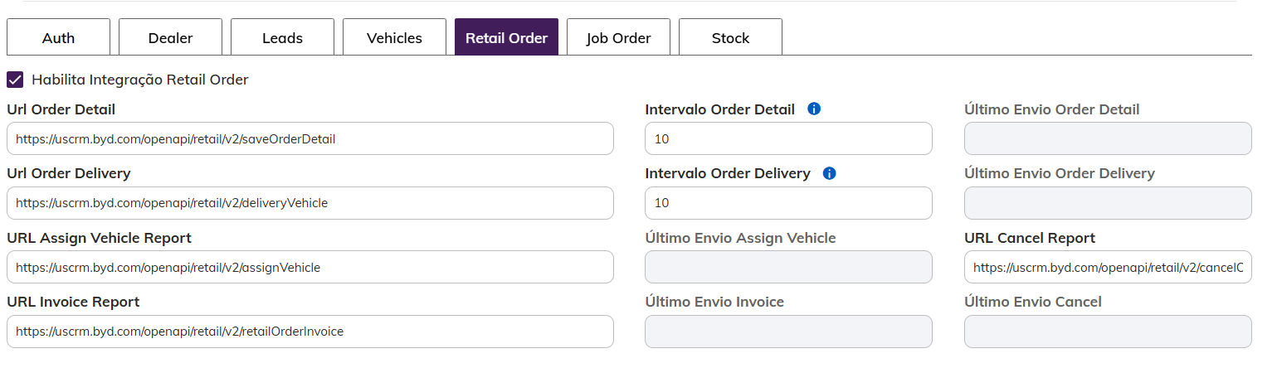This screenshot has width=1282, height=368.
Task: Open the Dealer tab
Action: [170, 37]
